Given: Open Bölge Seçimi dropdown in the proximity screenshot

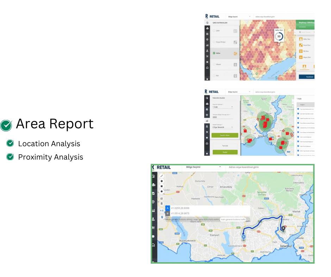Looking at the screenshot, I should point(239,92).
